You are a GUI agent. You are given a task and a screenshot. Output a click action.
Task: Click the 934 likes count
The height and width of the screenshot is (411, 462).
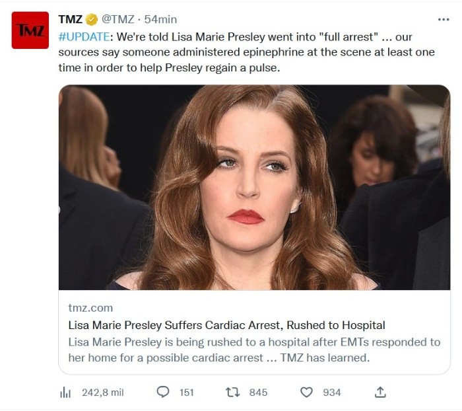click(331, 392)
